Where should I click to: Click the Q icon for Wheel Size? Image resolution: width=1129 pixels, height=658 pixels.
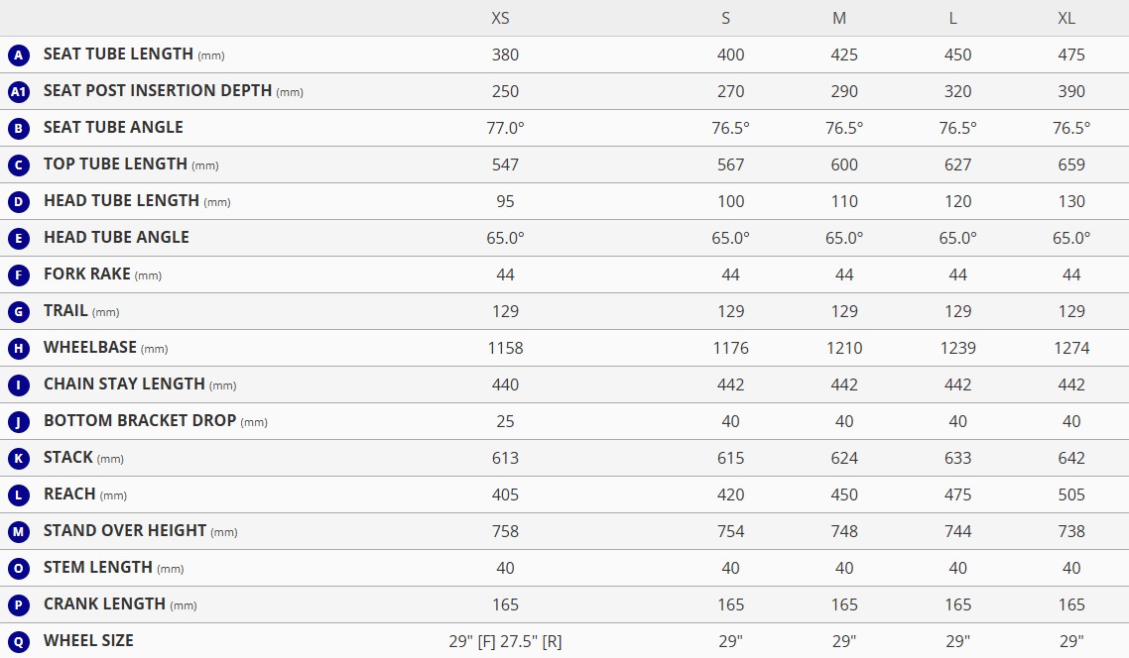click(x=18, y=642)
